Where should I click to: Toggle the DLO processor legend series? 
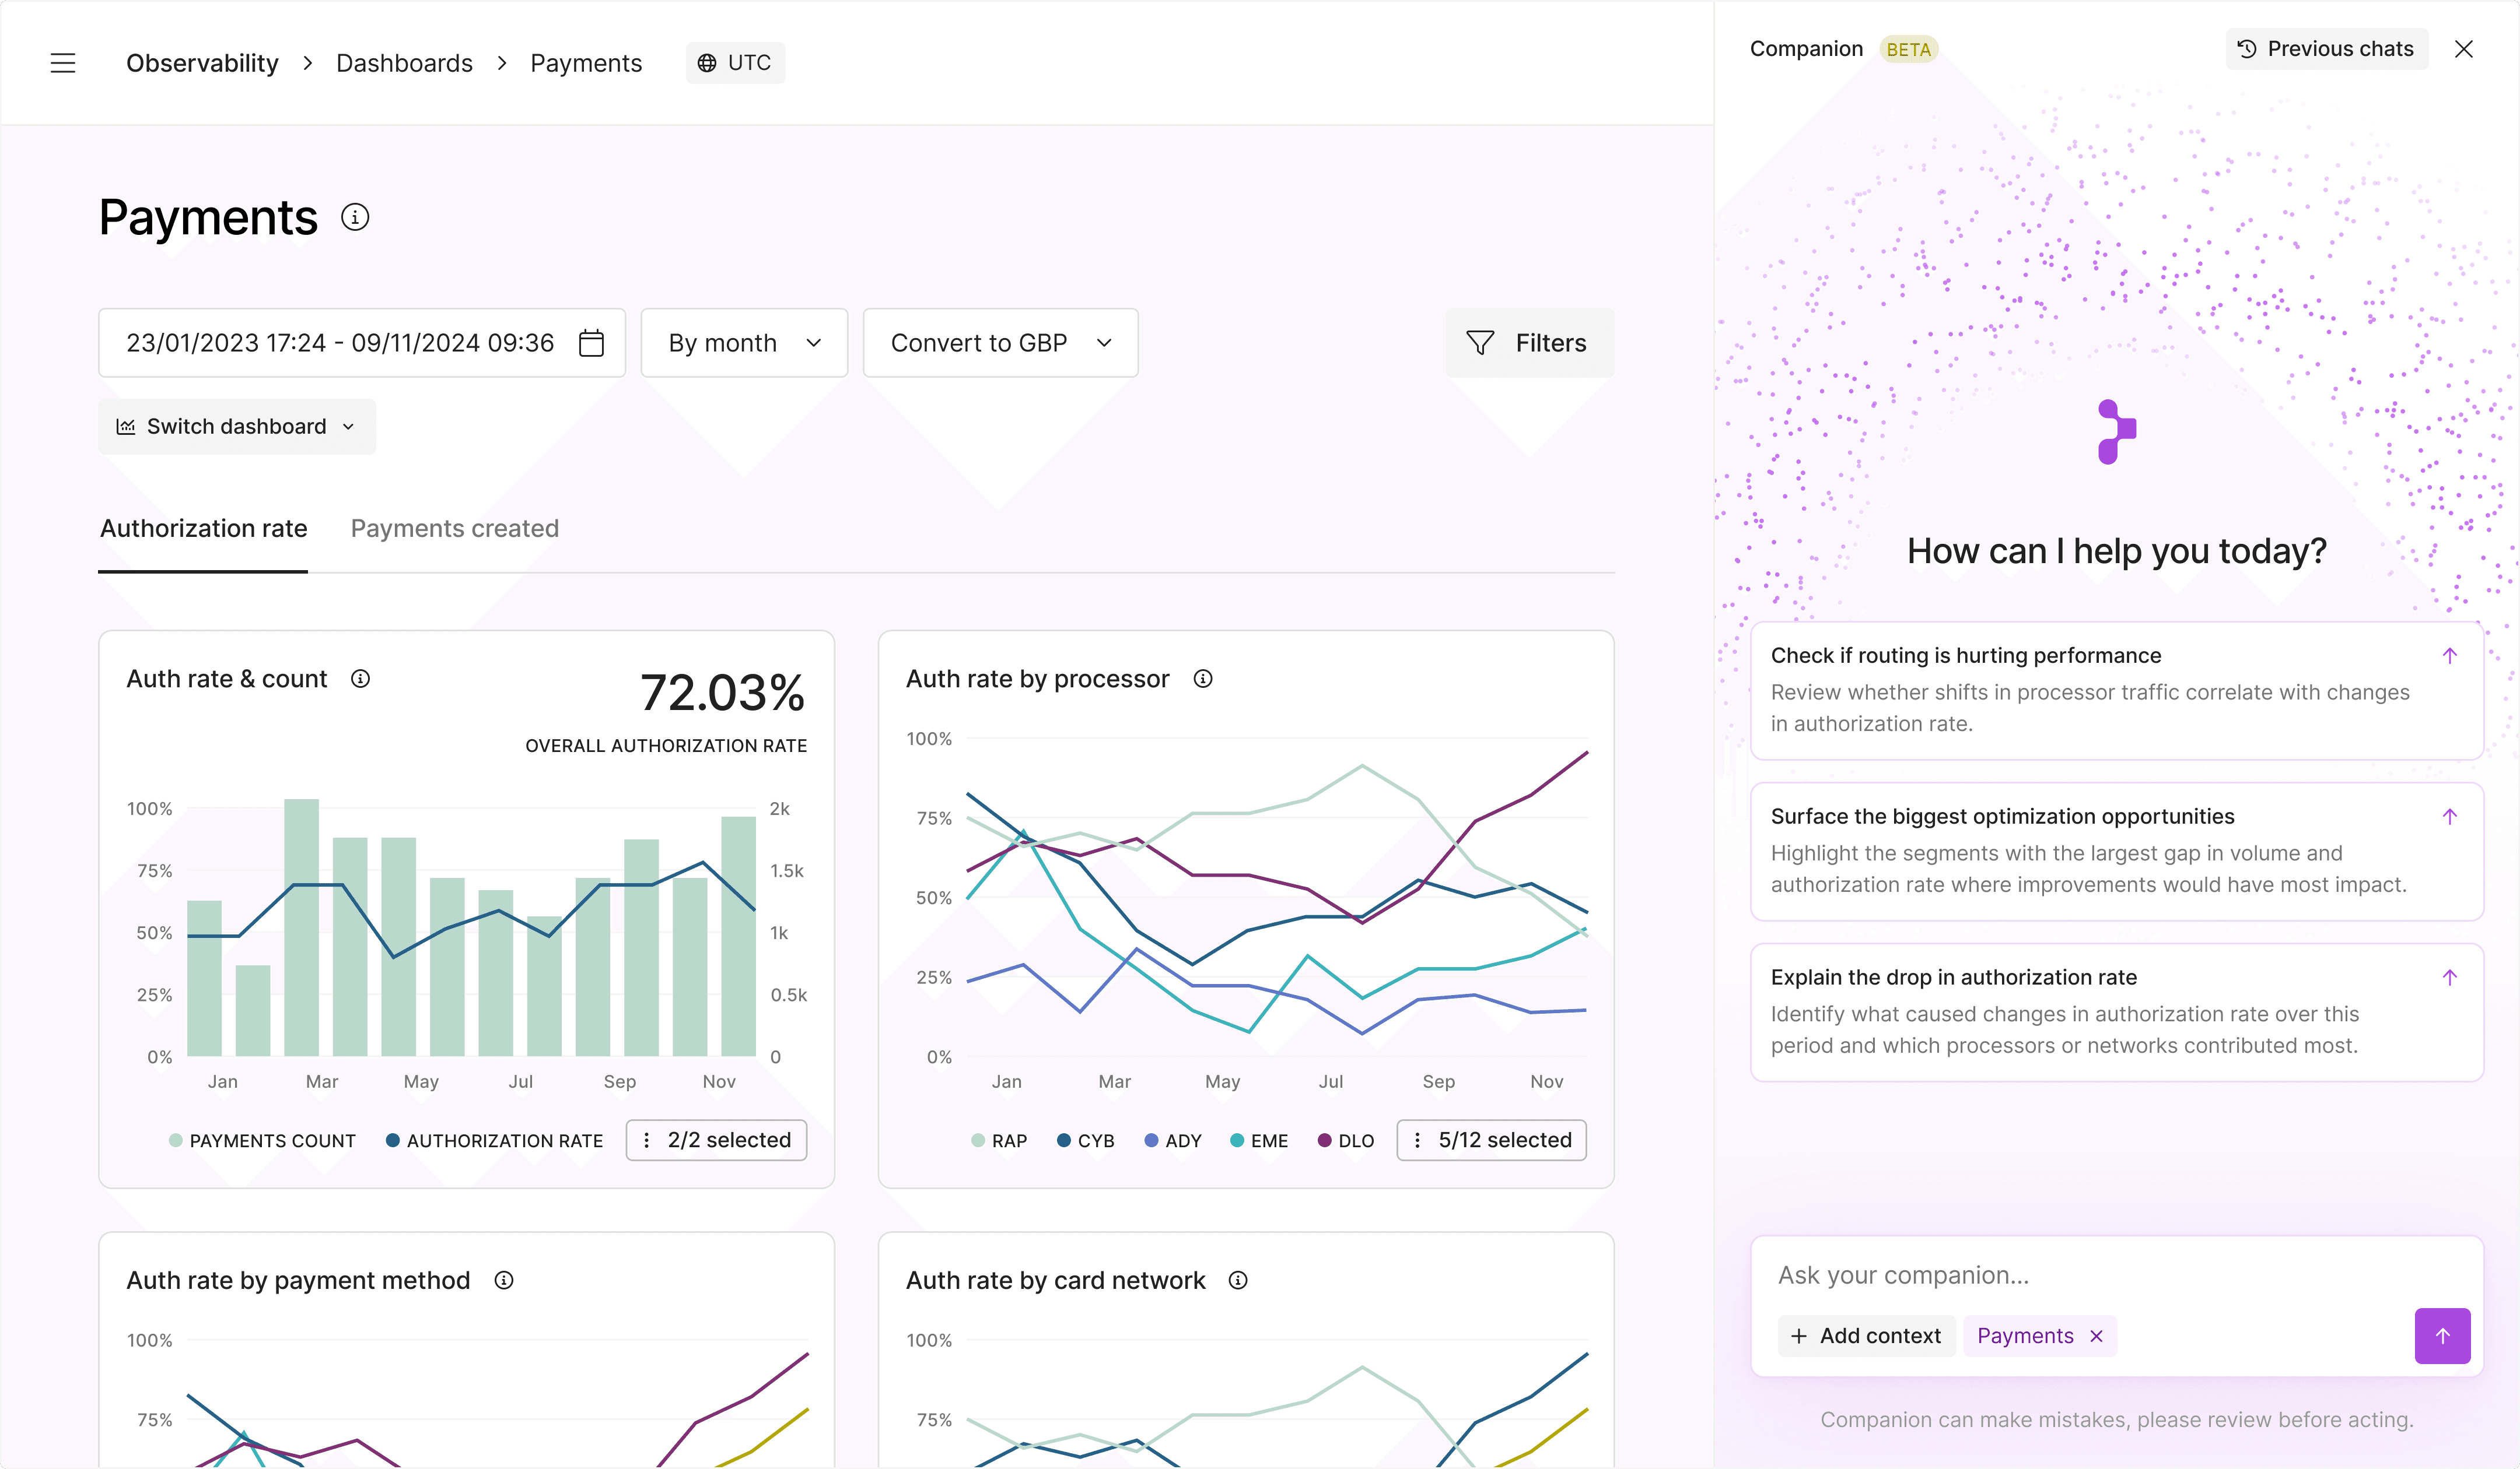[x=1346, y=1140]
